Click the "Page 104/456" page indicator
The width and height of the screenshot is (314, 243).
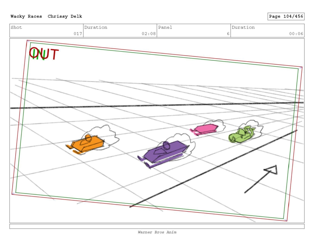click(x=286, y=17)
